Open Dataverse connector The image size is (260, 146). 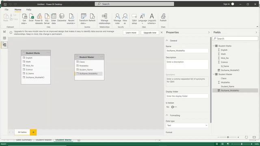click(x=62, y=17)
